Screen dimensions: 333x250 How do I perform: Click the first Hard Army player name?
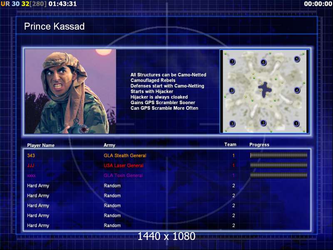pos(38,186)
